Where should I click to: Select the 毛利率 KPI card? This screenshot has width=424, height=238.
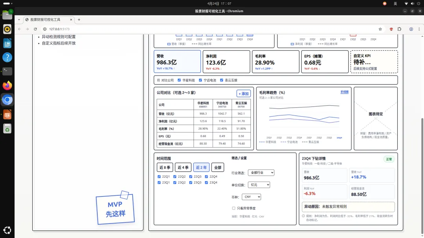(276, 61)
